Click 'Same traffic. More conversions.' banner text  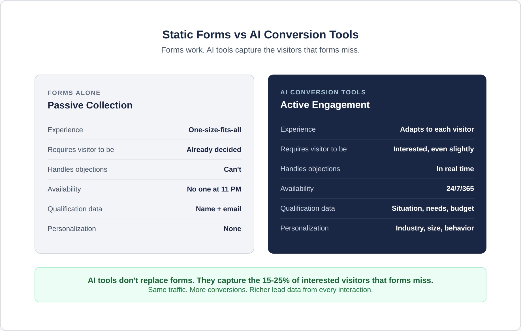coord(260,290)
